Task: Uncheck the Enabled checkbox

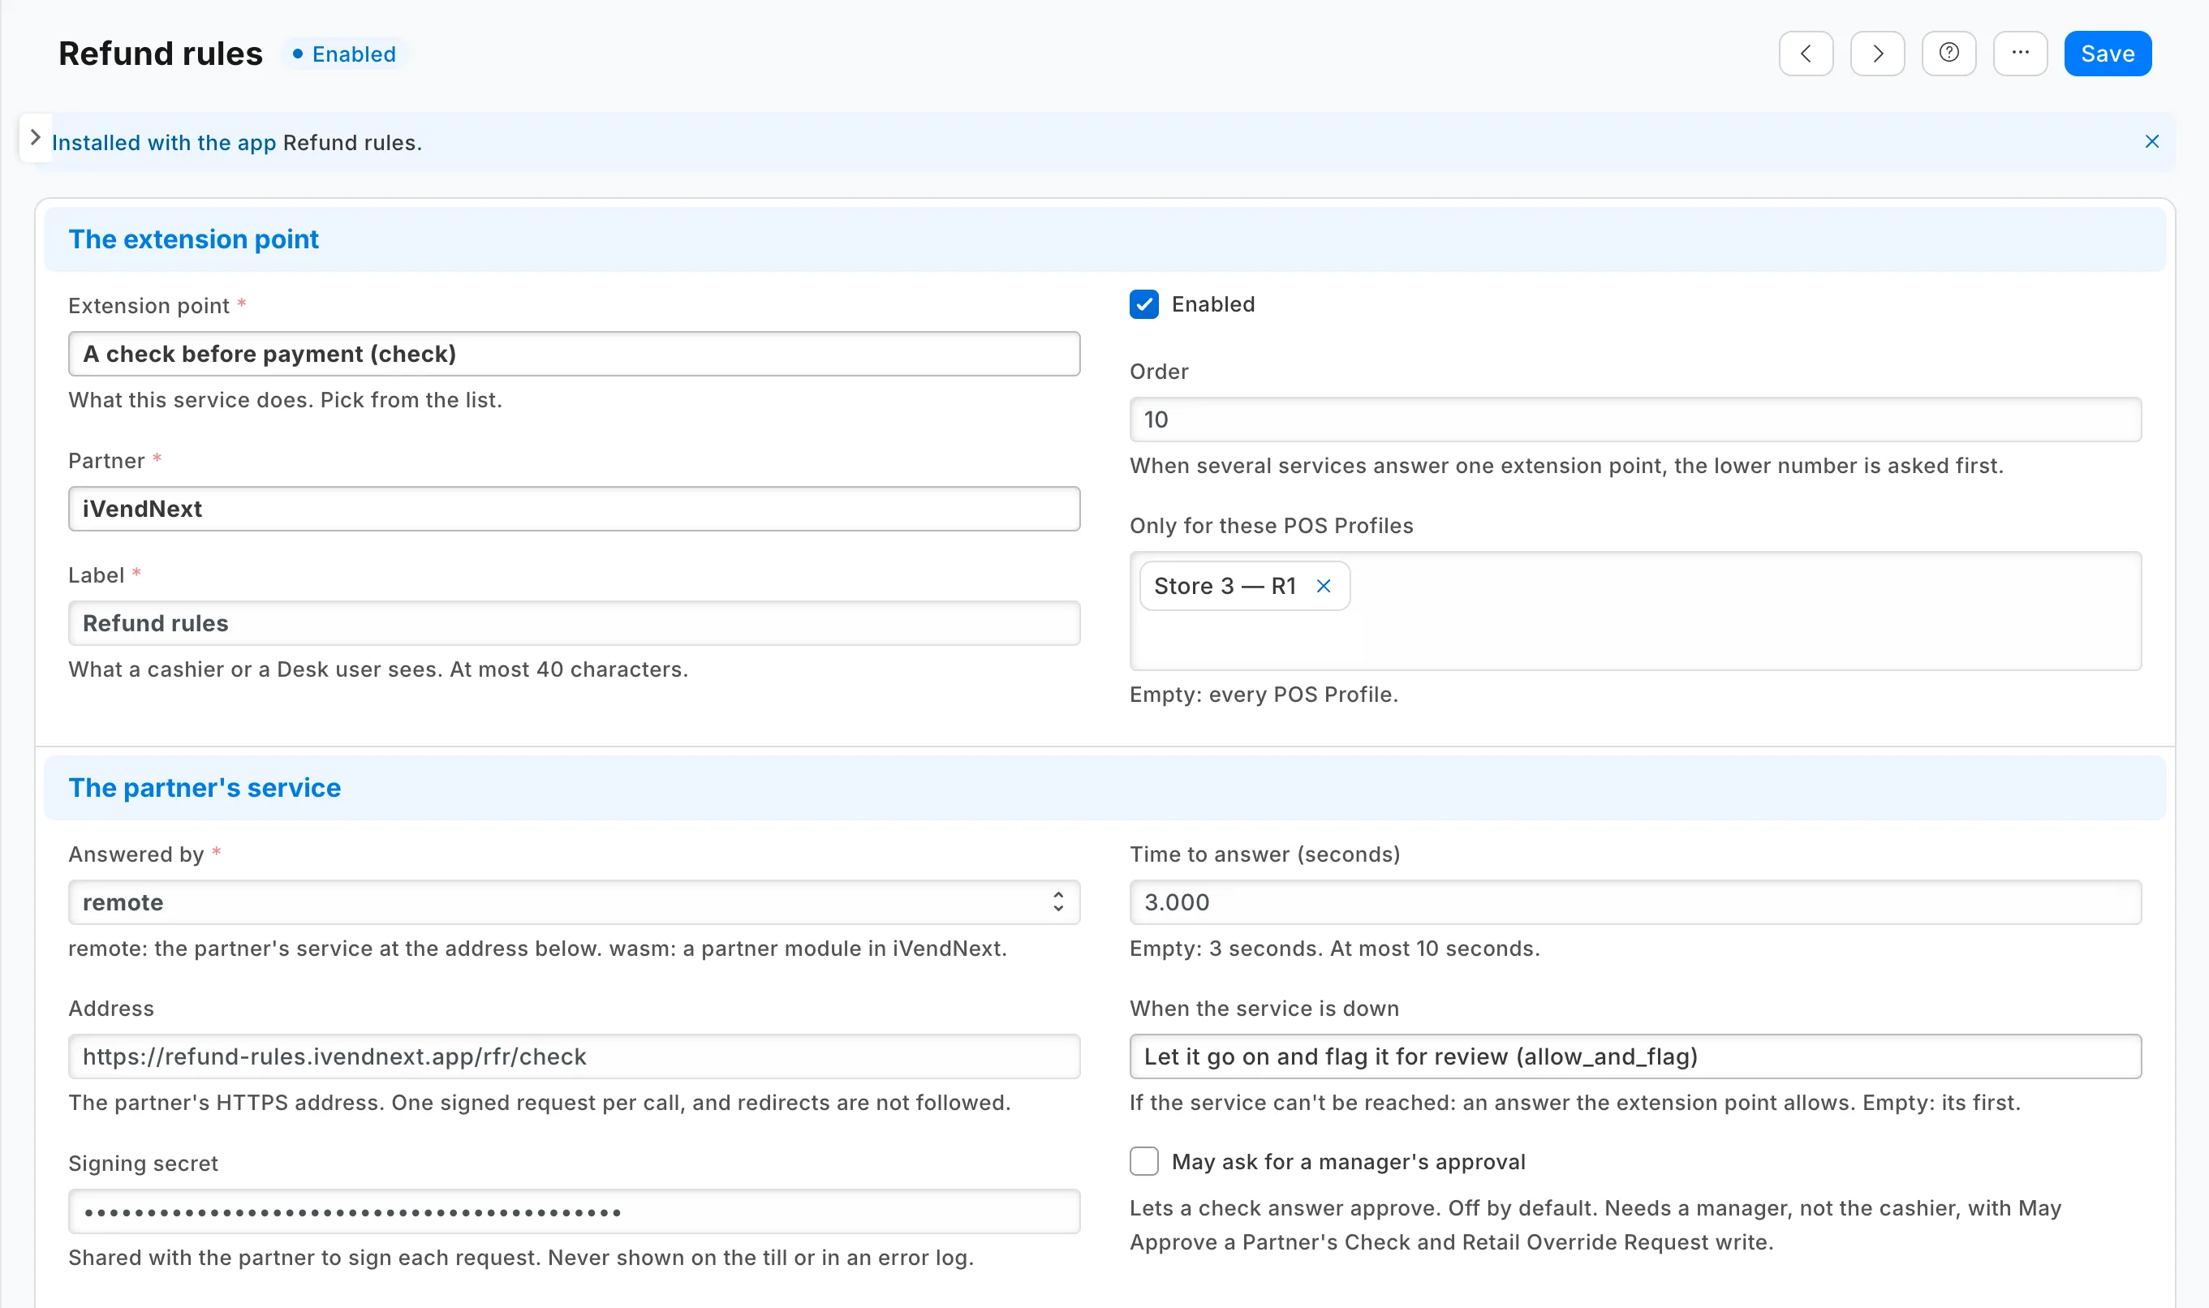Action: pos(1143,304)
